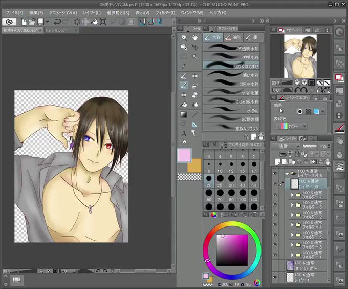348x289 pixels.
Task: Hide フォルダー3 with its eye icon
Action: coord(275,245)
